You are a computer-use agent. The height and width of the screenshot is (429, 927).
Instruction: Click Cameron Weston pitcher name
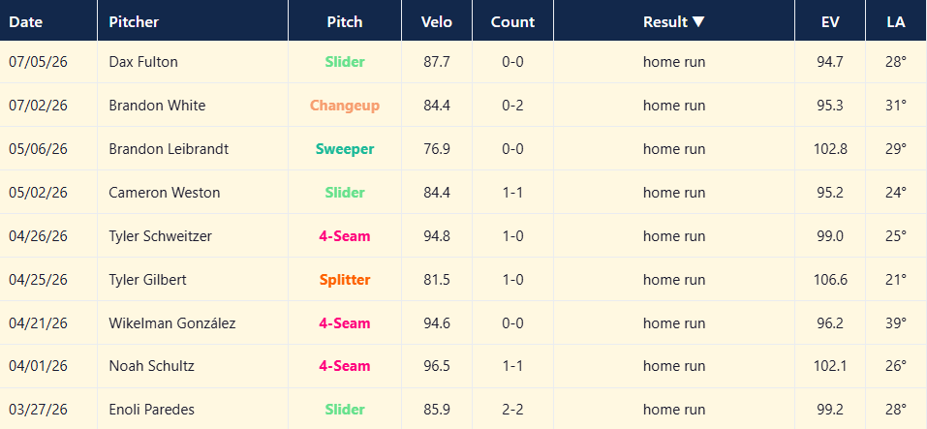165,192
